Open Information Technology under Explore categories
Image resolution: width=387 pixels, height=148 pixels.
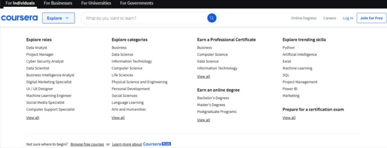pyautogui.click(x=132, y=62)
